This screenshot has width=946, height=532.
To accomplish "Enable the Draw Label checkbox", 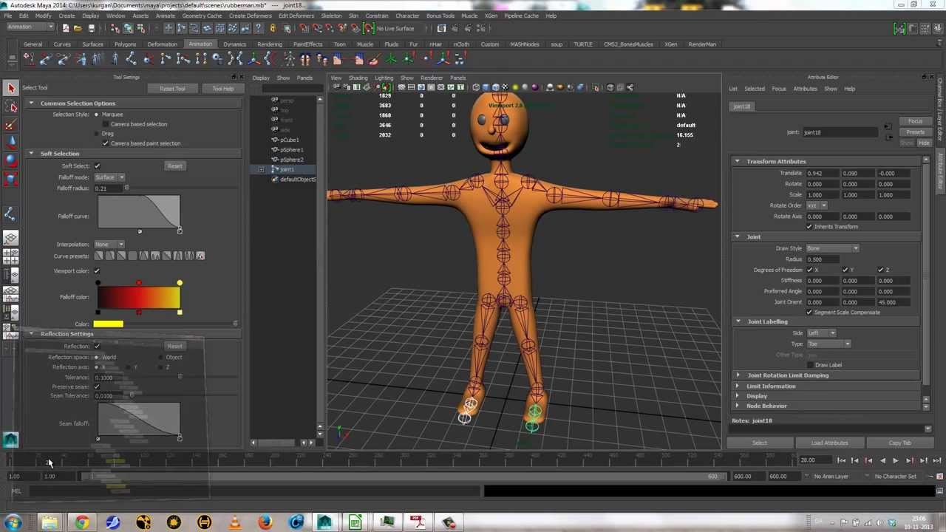I will (809, 365).
